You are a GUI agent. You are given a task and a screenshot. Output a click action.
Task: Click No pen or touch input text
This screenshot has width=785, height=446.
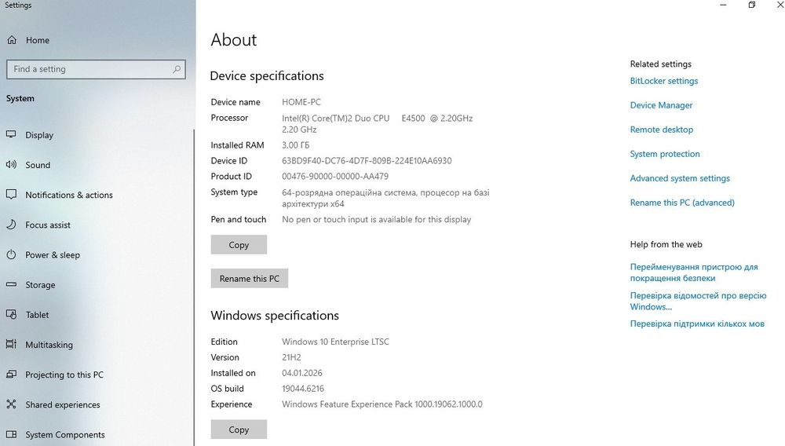[377, 219]
